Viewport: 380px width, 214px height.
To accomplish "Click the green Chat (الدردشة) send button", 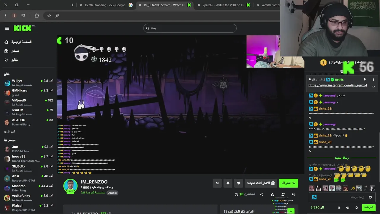I will pos(368,207).
